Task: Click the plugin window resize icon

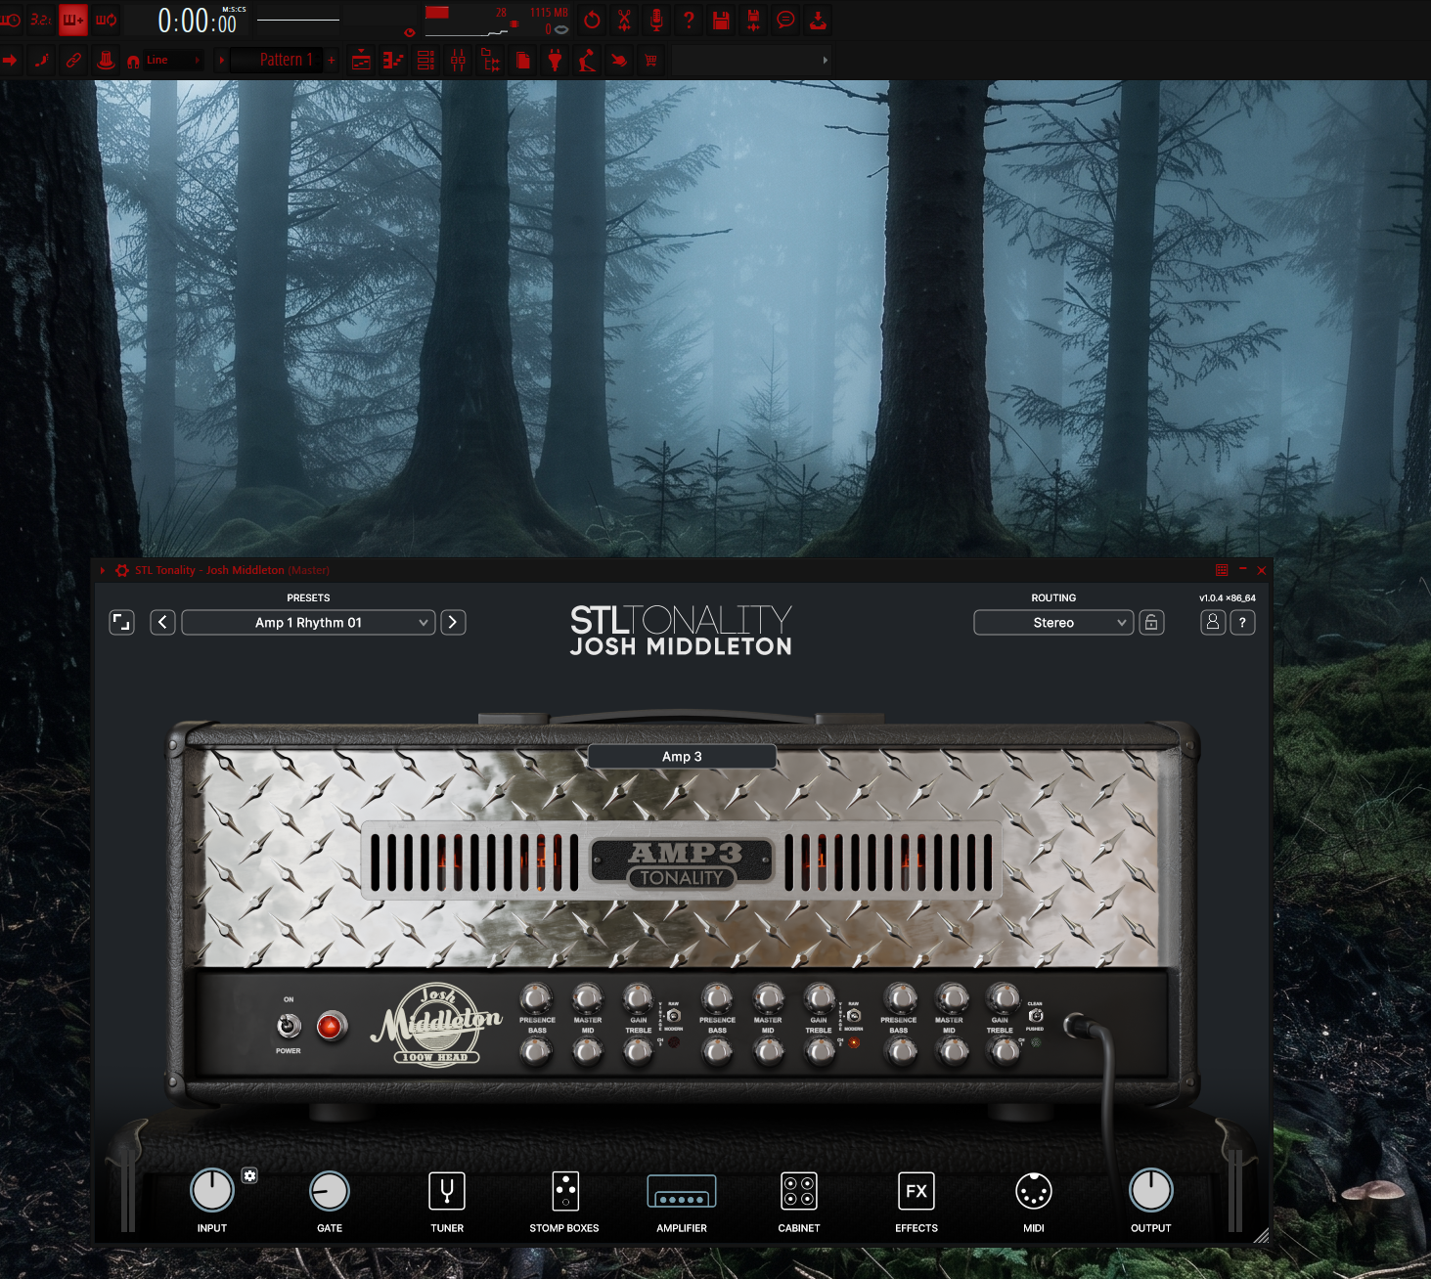Action: [x=121, y=622]
